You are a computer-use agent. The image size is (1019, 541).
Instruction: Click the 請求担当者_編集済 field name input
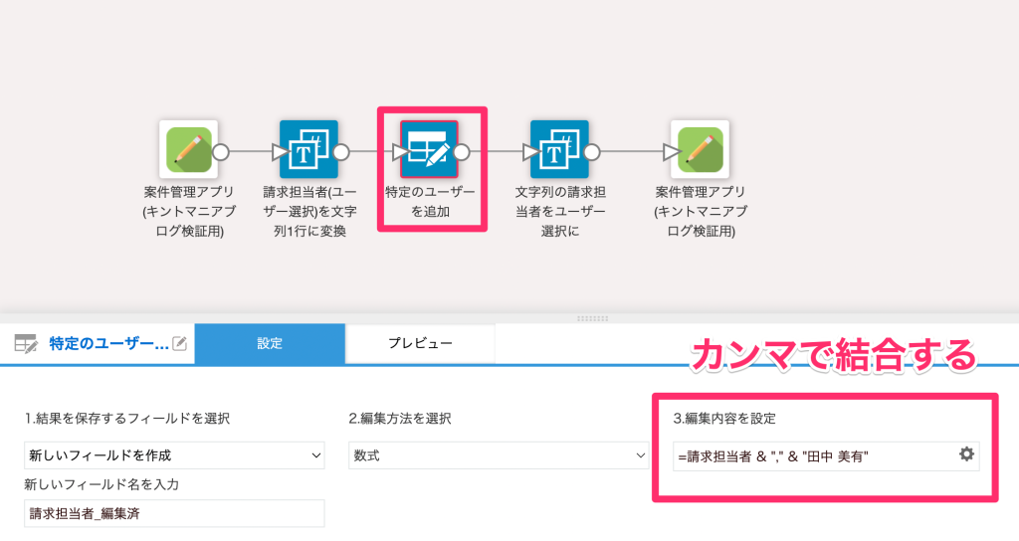(174, 513)
